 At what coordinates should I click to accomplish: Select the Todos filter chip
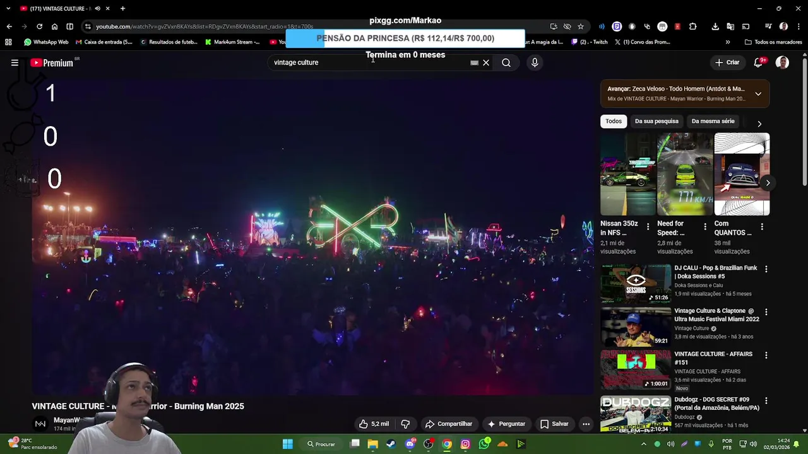pyautogui.click(x=614, y=121)
